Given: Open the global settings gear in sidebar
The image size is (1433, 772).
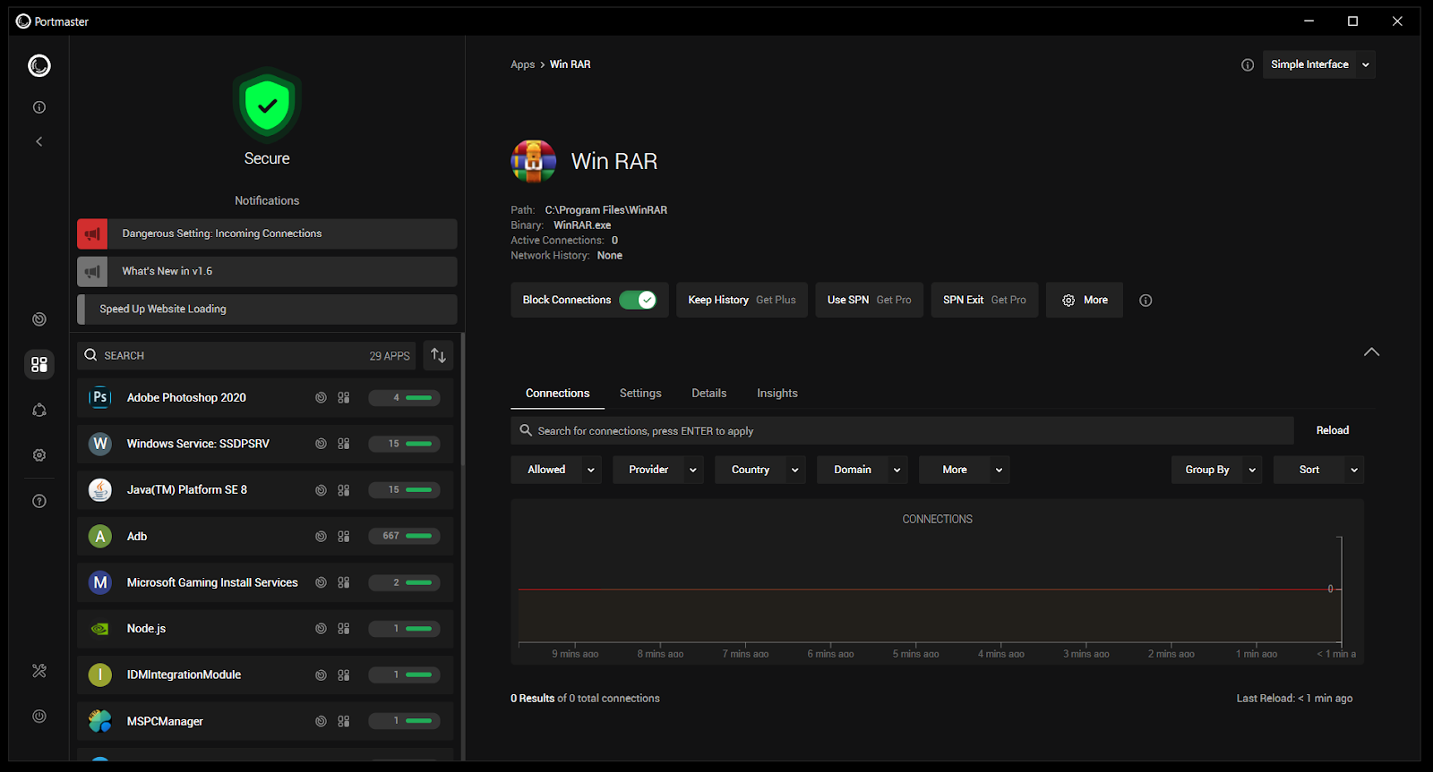Looking at the screenshot, I should click(x=39, y=455).
